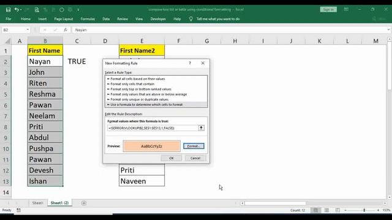This screenshot has height=220, width=392.
Task: Click the Save icon in quick access toolbar
Action: [8, 10]
